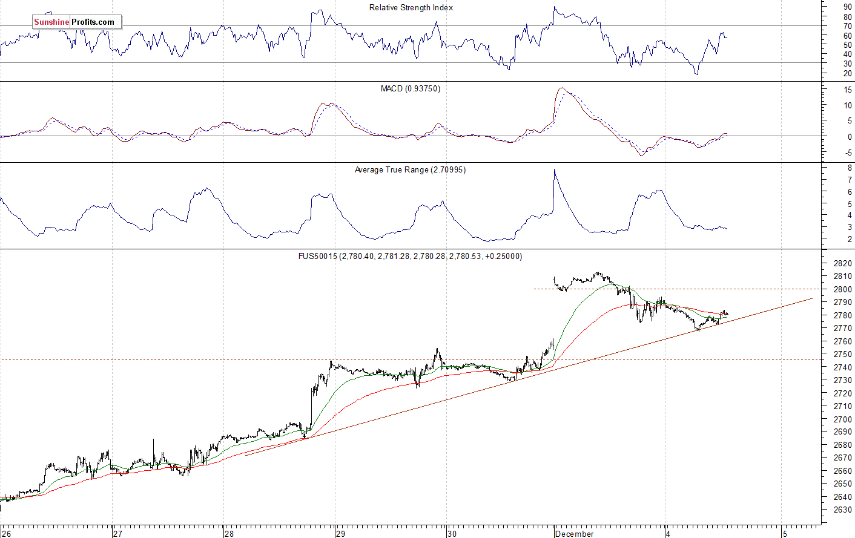The height and width of the screenshot is (538, 855).
Task: Click date label 4 on time axis
Action: point(668,534)
